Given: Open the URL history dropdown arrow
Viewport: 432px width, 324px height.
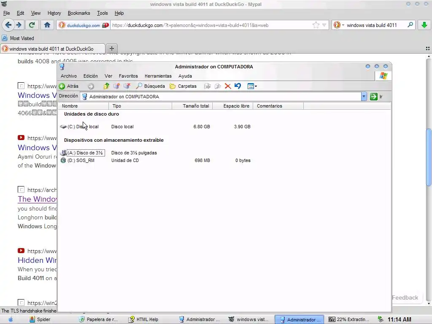Looking at the screenshot, I should [x=324, y=25].
